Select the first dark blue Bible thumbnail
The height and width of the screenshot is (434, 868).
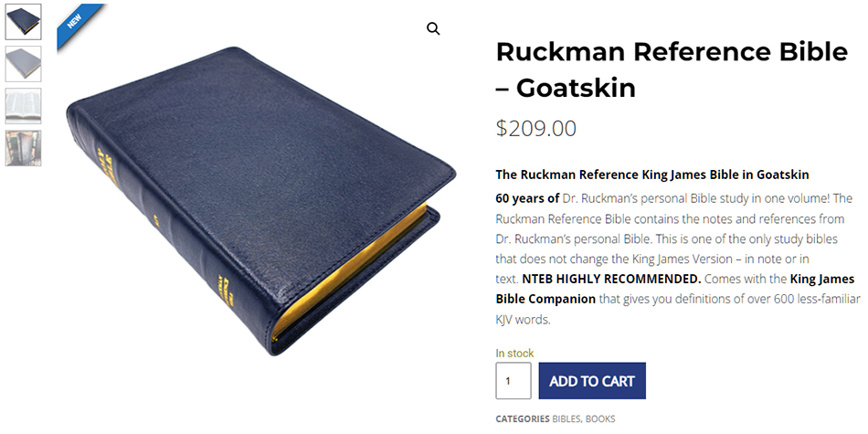click(23, 22)
